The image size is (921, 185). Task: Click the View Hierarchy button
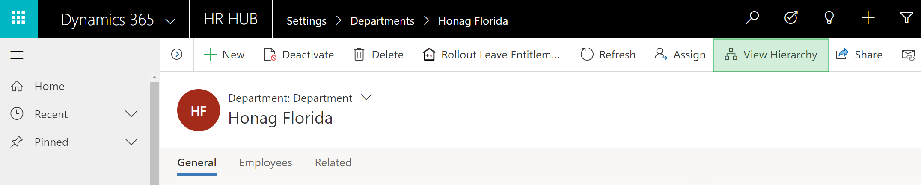tap(771, 55)
